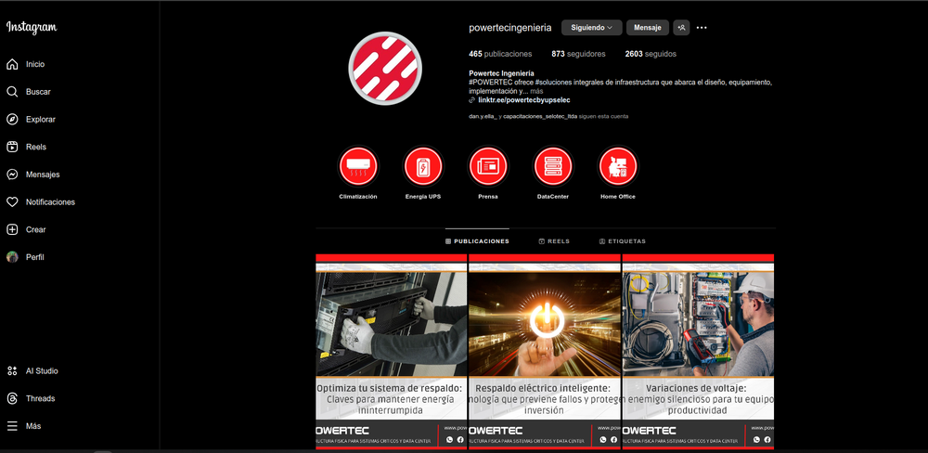Open Notificaciones heart icon
The width and height of the screenshot is (928, 453).
[12, 202]
